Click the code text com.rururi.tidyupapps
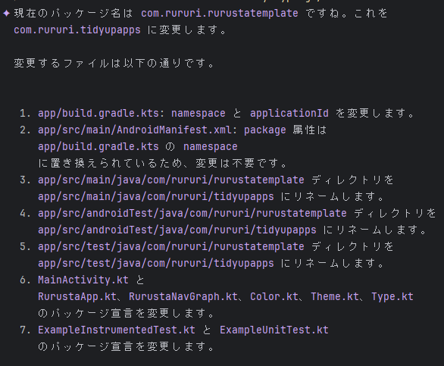Viewport: 444px width, 366px height. click(77, 30)
